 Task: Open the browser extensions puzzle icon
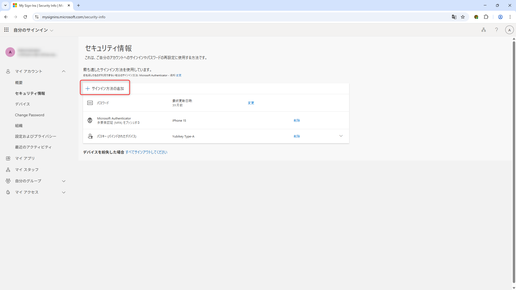coord(486,17)
